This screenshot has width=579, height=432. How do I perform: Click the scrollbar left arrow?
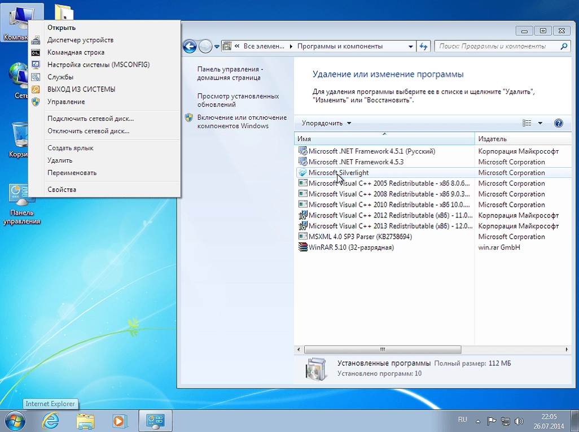tap(299, 349)
